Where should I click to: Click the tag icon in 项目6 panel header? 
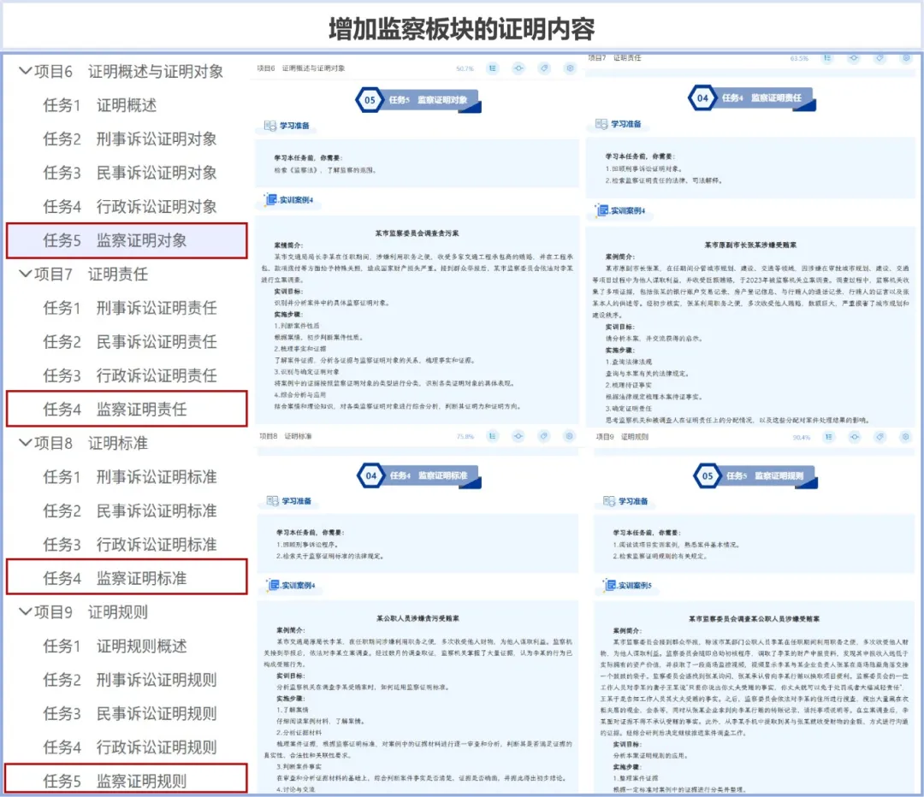click(544, 68)
